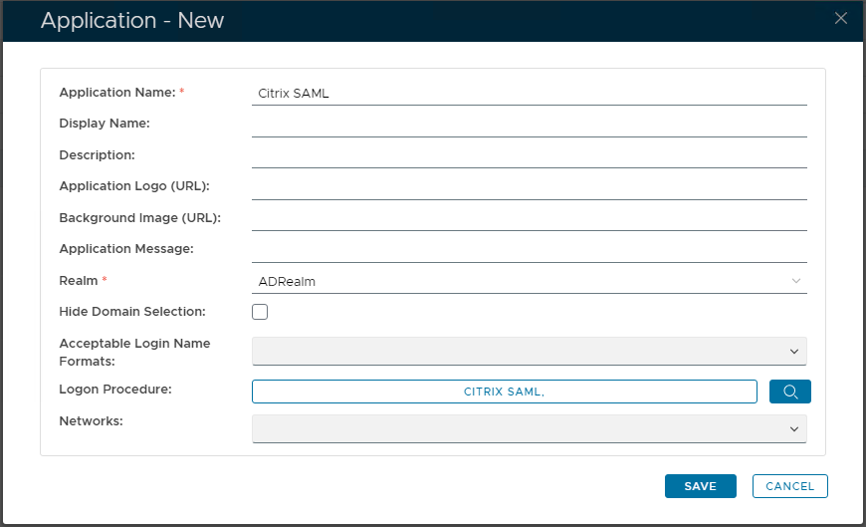The height and width of the screenshot is (527, 866).
Task: Click the "Logon Procedure:" label text
Action: (115, 390)
